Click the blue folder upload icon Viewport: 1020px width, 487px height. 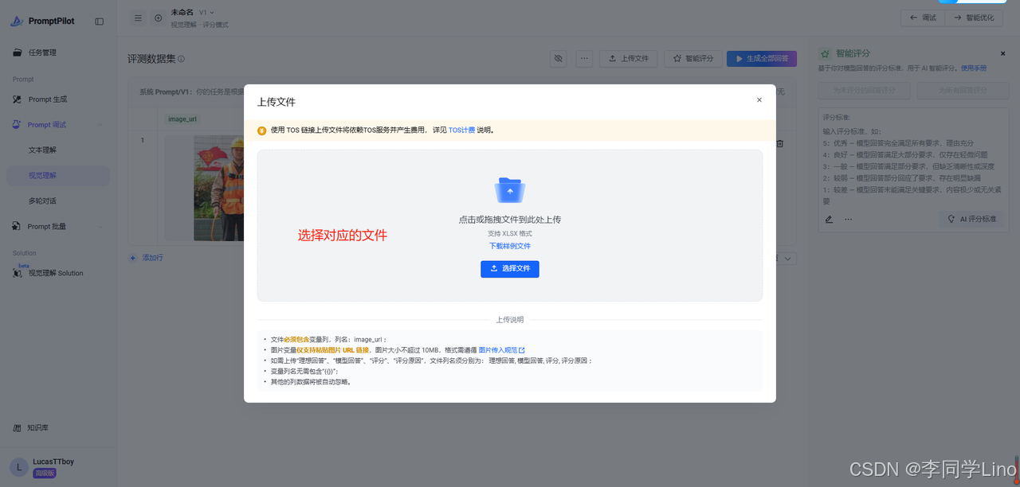coord(510,190)
